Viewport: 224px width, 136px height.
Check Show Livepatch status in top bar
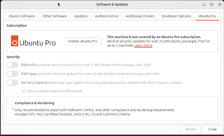click(x=24, y=91)
